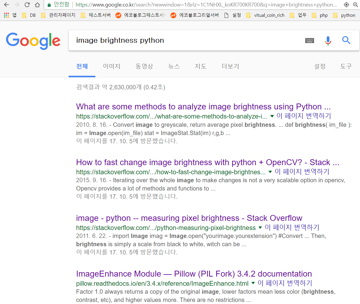360x304 pixels.
Task: Translate the Pillow ImageEnhance result page
Action: click(285, 283)
